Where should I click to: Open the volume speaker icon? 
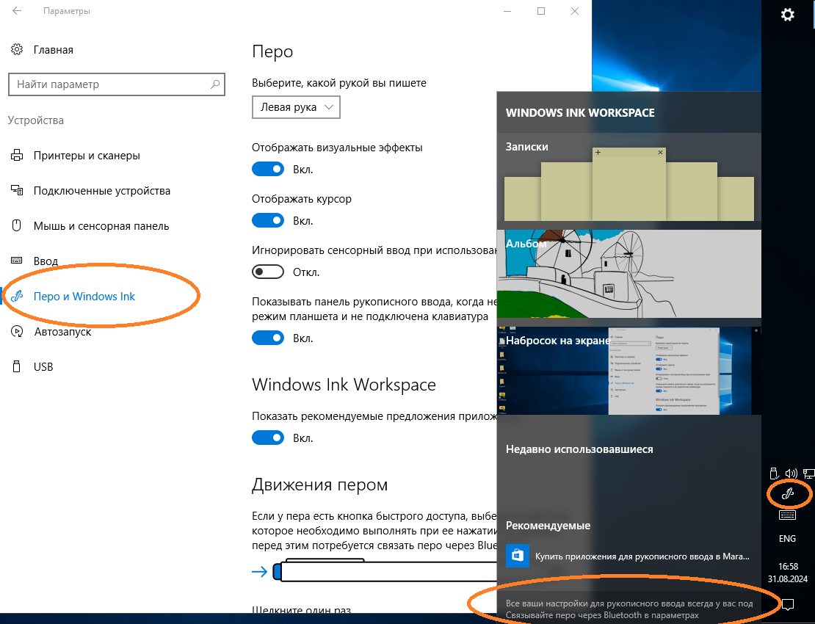[x=791, y=474]
